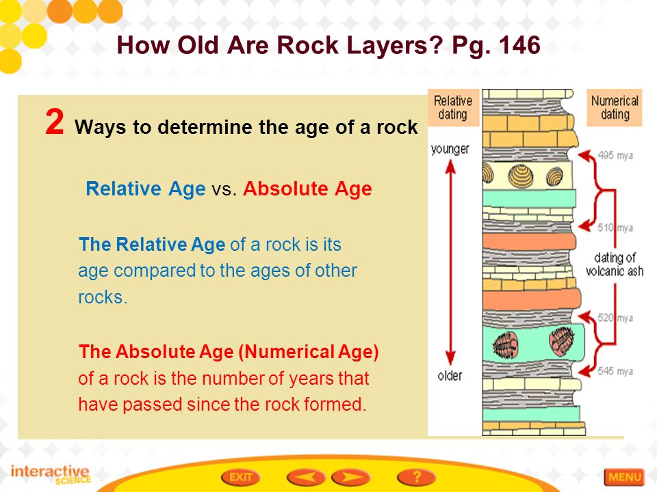
Task: Click 'have passed since the rock formed.' line
Action: tap(222, 404)
